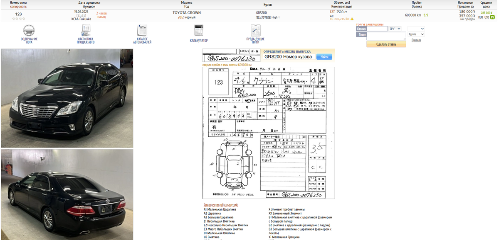Click the 3.5 grade value
This screenshot has width=499, height=240.
click(426, 15)
